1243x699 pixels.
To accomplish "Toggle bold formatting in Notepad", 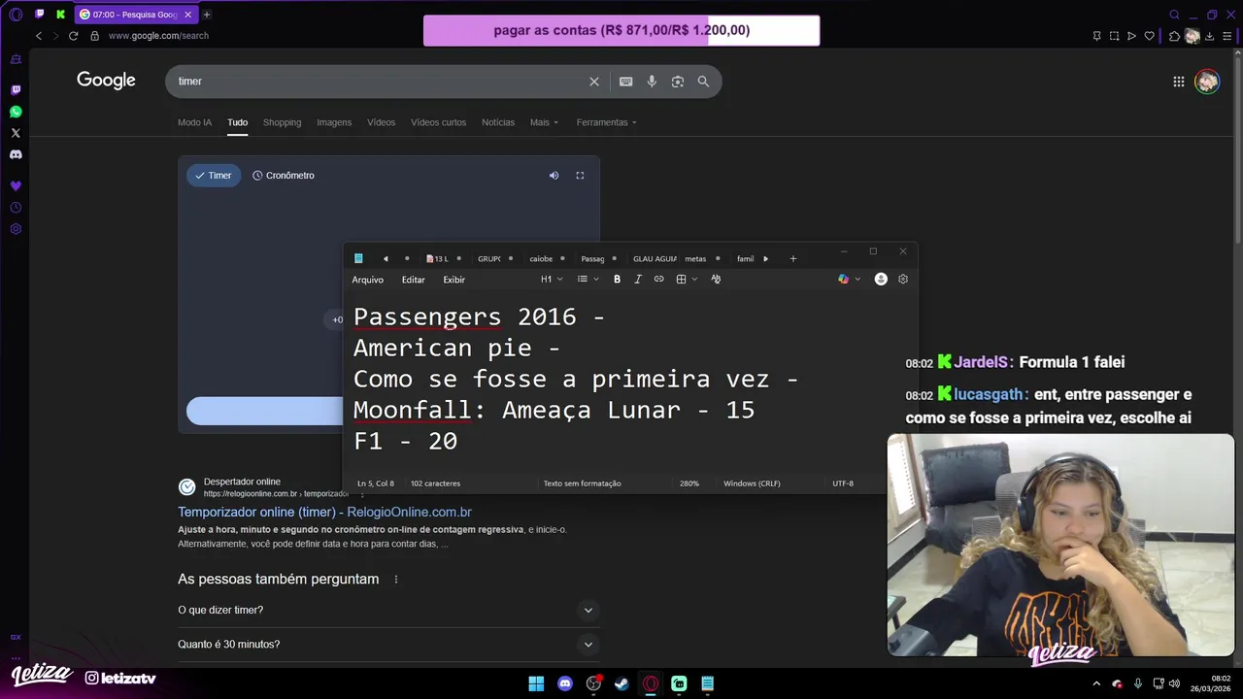I will (617, 280).
